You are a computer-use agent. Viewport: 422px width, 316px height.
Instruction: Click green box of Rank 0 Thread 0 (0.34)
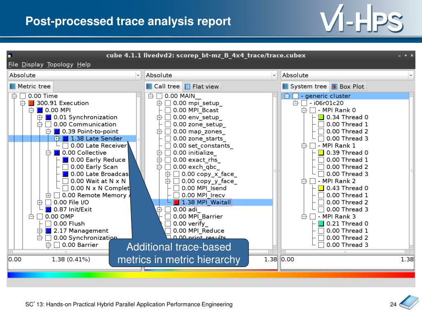(321, 117)
